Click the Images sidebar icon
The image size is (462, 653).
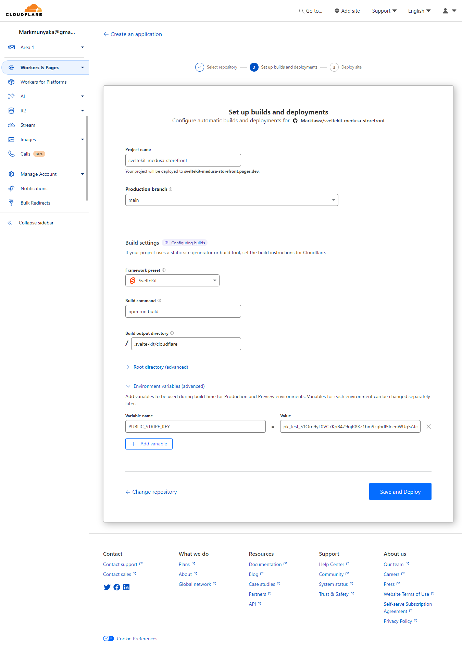11,139
